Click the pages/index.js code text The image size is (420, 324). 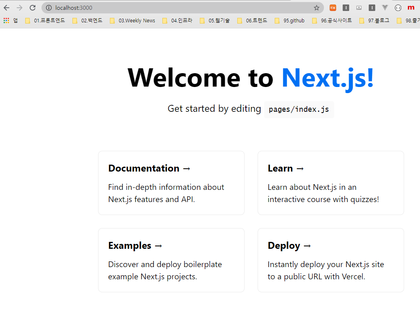[299, 109]
